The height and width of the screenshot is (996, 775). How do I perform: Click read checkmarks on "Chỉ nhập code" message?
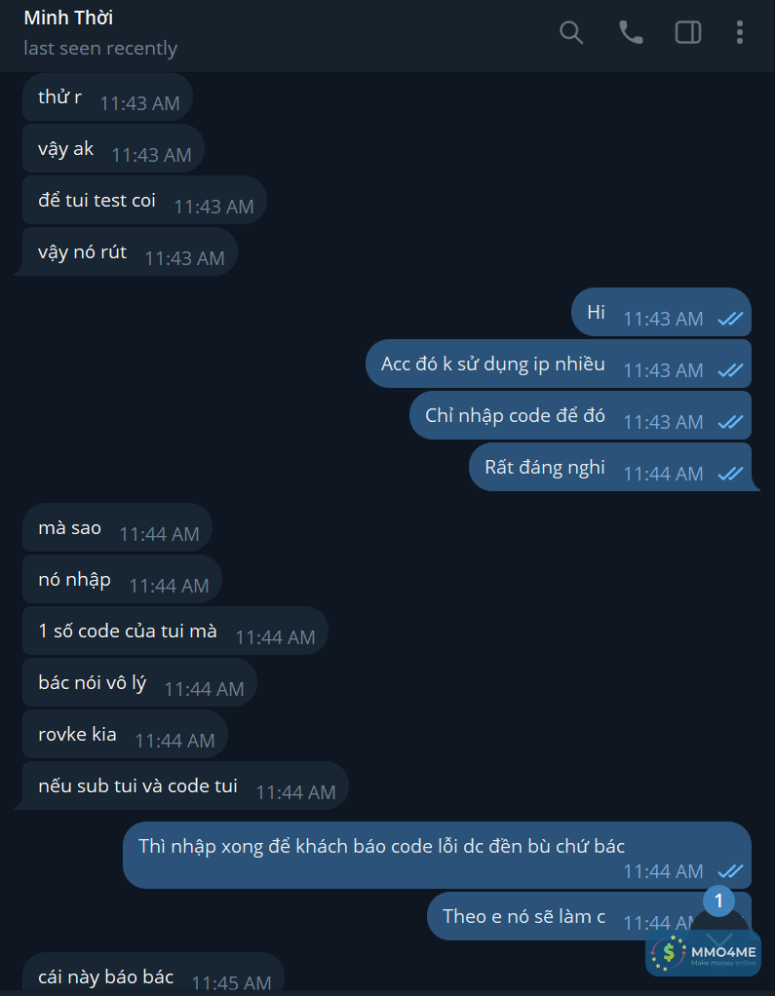point(730,422)
